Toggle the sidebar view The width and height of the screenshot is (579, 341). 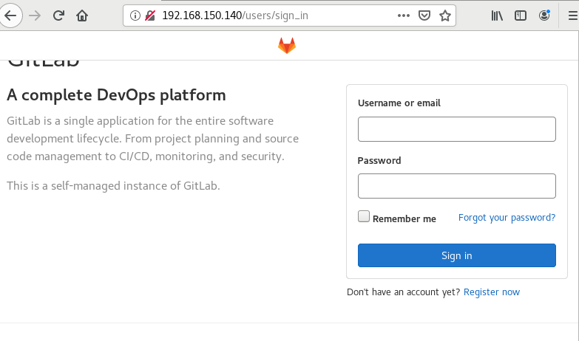tap(521, 15)
